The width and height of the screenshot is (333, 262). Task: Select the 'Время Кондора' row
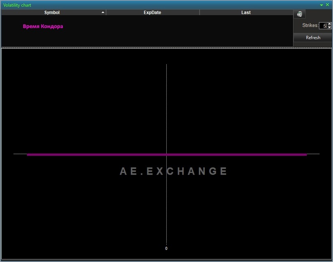click(x=43, y=26)
